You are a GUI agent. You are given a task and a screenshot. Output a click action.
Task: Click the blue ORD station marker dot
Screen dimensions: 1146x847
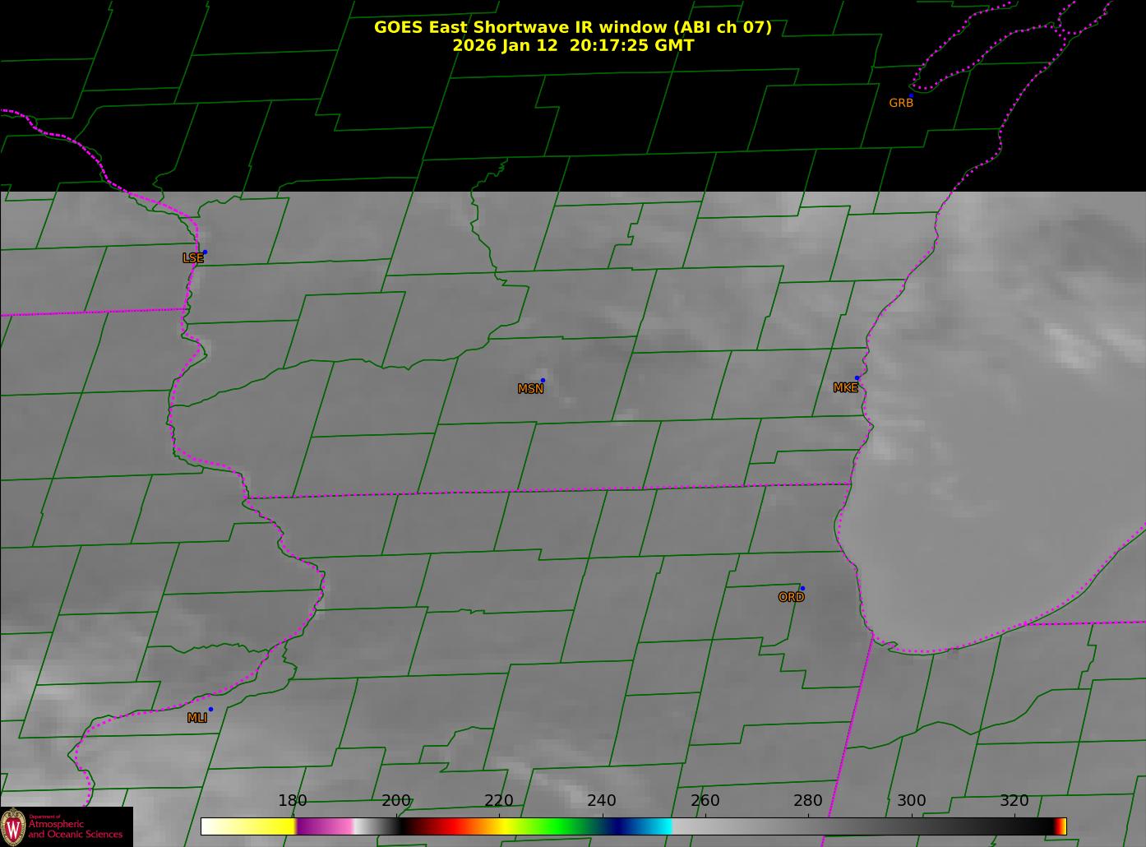[x=802, y=588]
